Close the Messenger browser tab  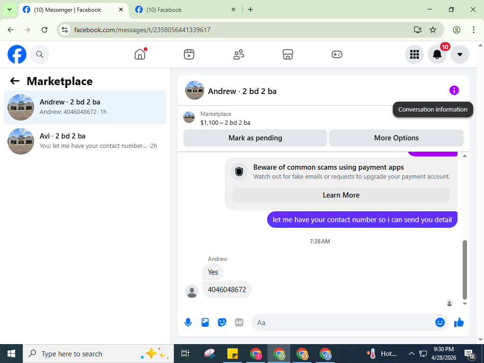[121, 9]
